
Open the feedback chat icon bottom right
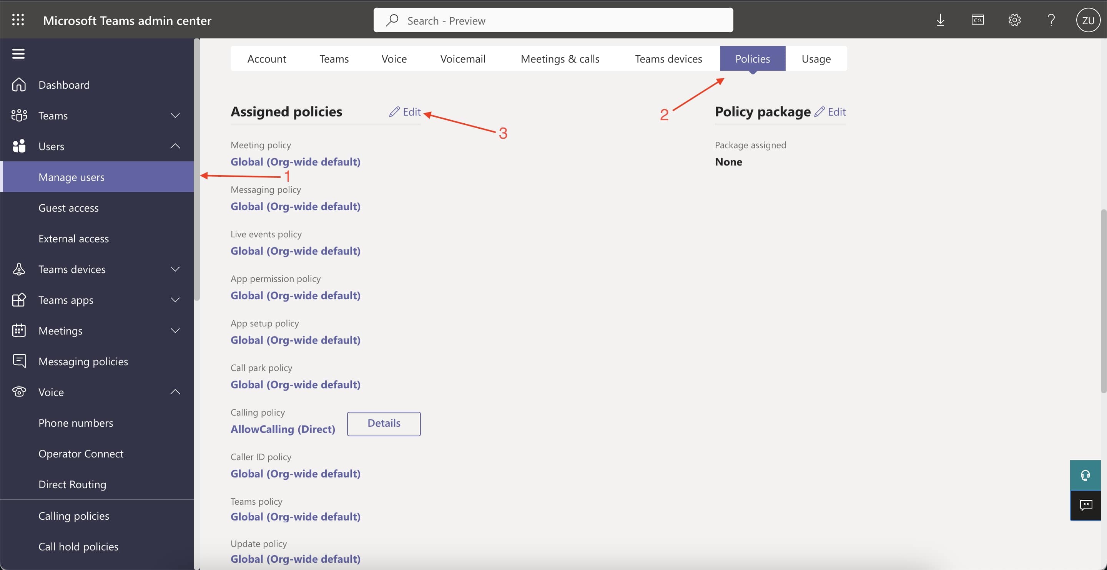[1086, 505]
